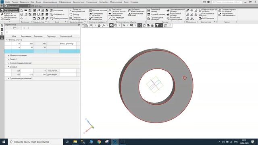
Task: Click Создать чертеж по модели
Action: 227,10
